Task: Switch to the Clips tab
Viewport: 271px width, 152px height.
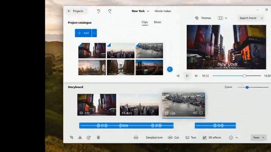Action: tap(145, 22)
